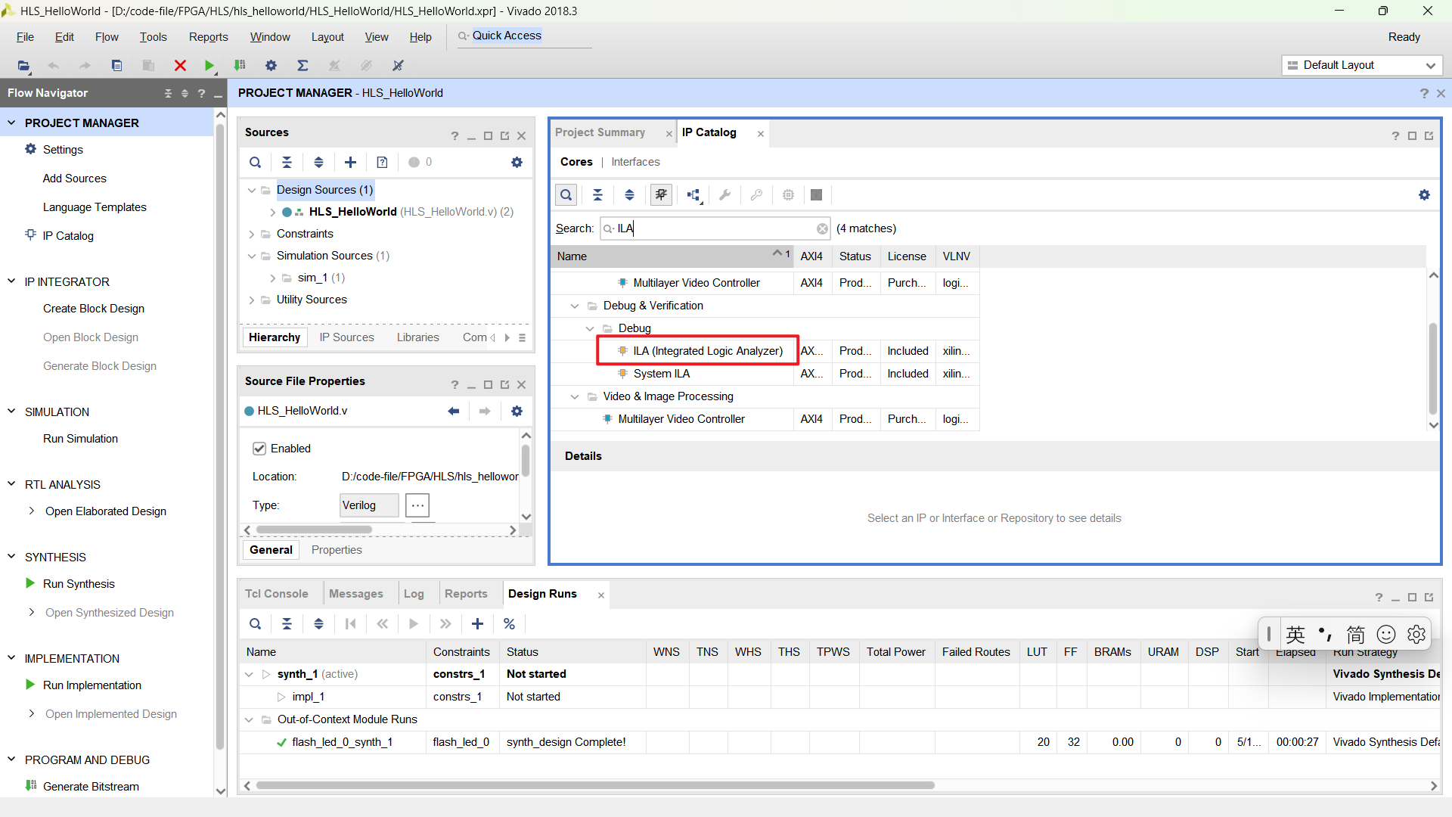Open the Flow menu
The image size is (1452, 817).
pos(107,37)
